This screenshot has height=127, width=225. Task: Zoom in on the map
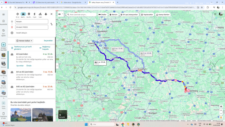click(221, 110)
